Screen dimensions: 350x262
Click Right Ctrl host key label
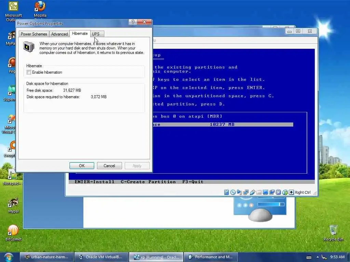click(303, 192)
